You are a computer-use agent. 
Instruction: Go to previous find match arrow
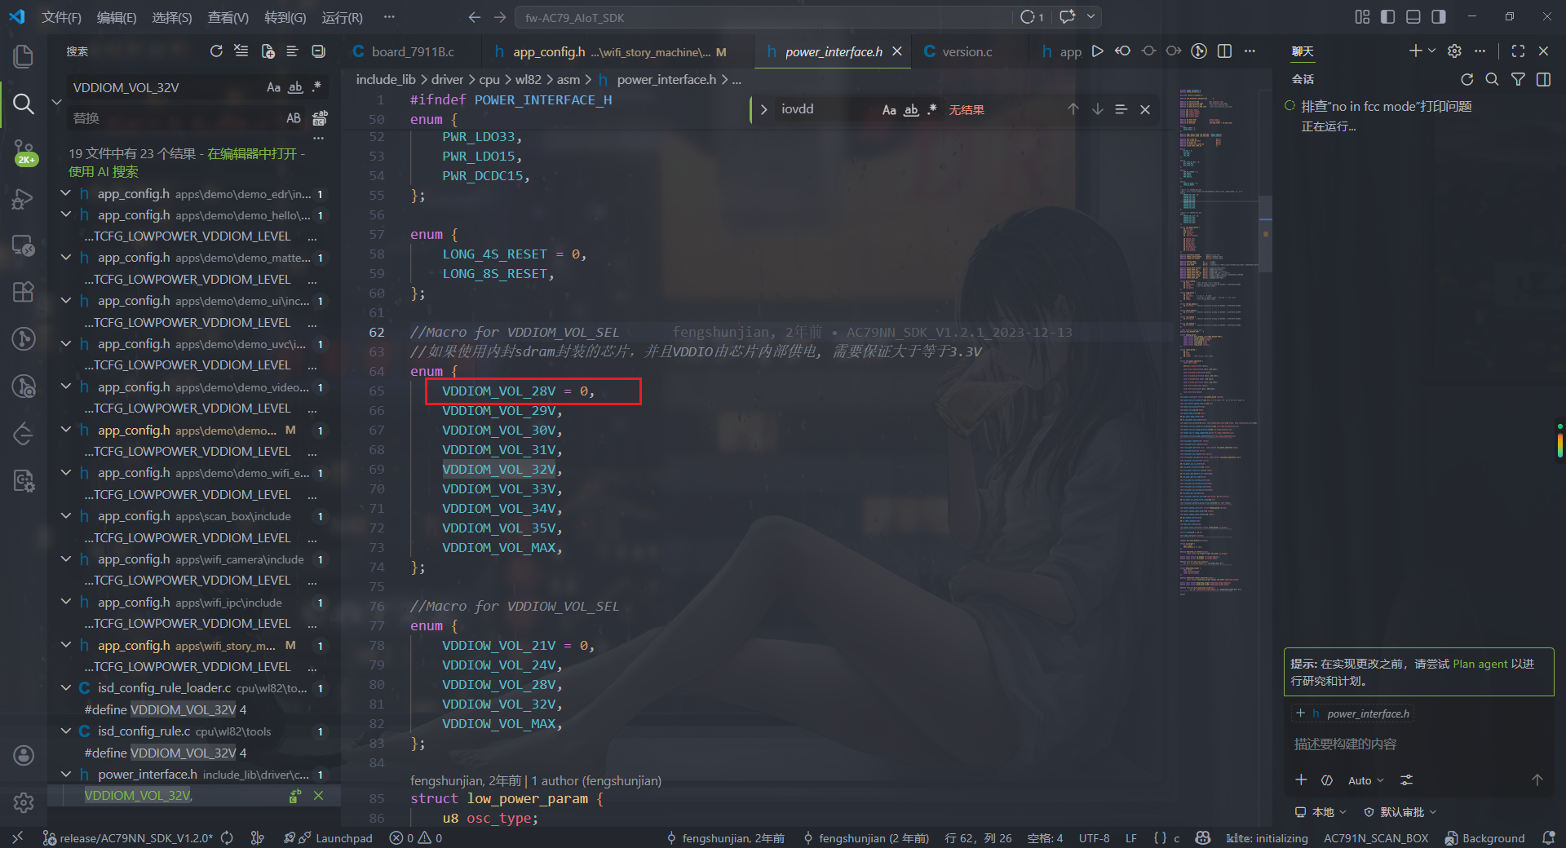1073,109
